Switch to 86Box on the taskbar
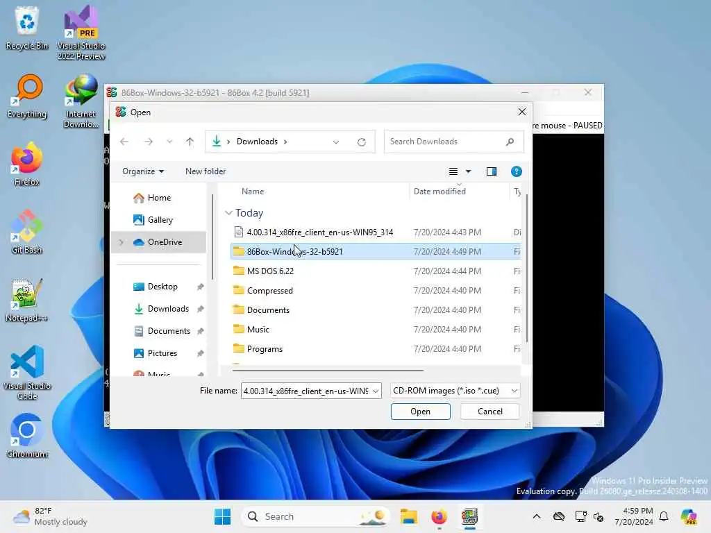This screenshot has width=711, height=533. click(x=470, y=516)
